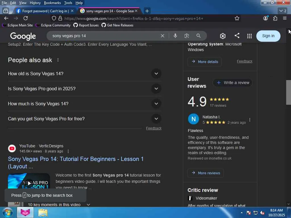Open the Help menu
This screenshot has width=291, height=218.
point(79,3)
